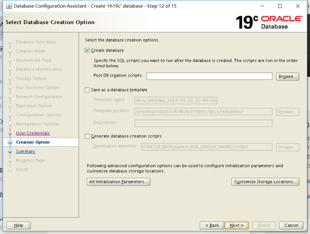Select the Summary step in sidebar

(25, 151)
